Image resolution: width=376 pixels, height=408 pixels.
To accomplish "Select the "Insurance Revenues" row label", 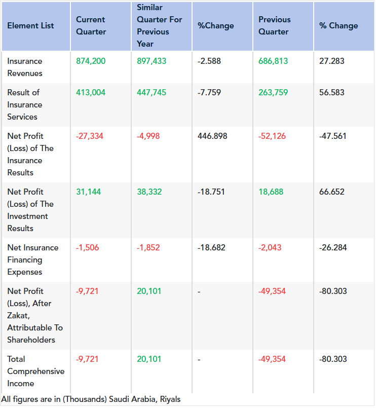I will 25,67.
